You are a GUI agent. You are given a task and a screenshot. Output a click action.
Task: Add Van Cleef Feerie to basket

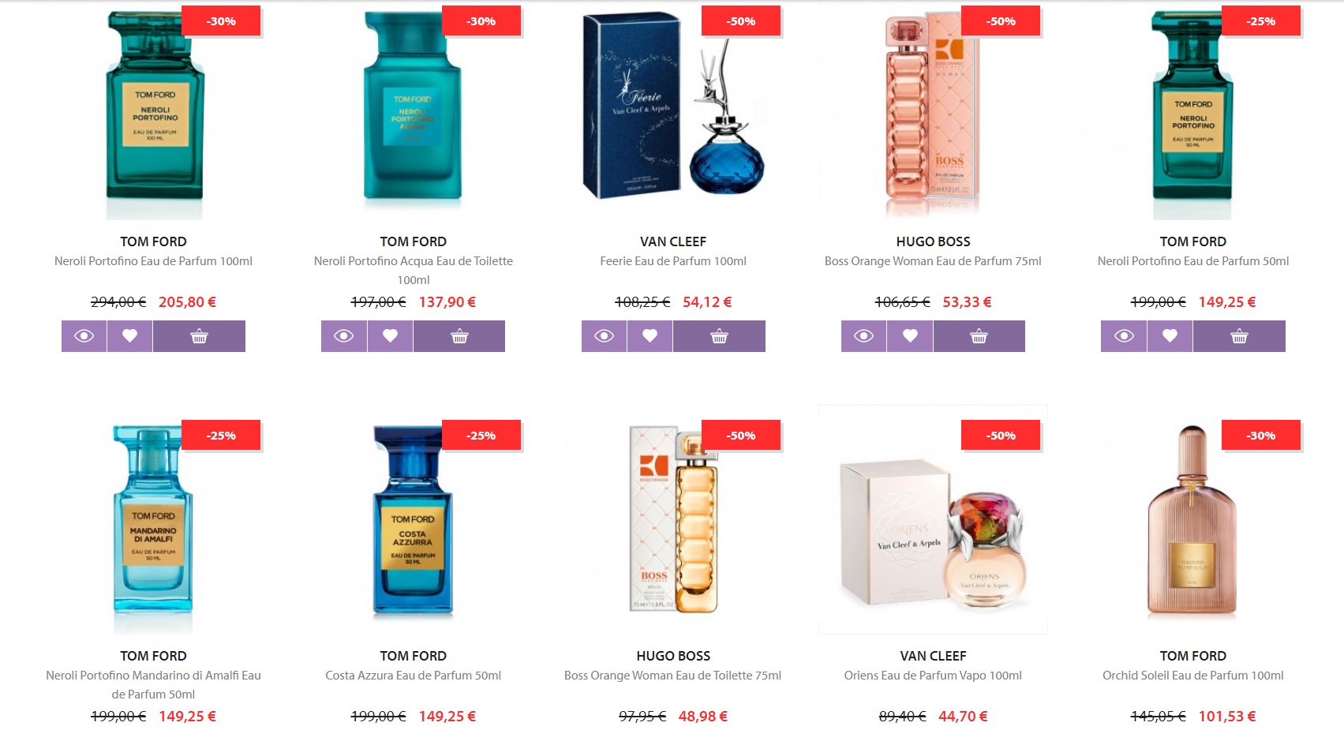coord(719,336)
